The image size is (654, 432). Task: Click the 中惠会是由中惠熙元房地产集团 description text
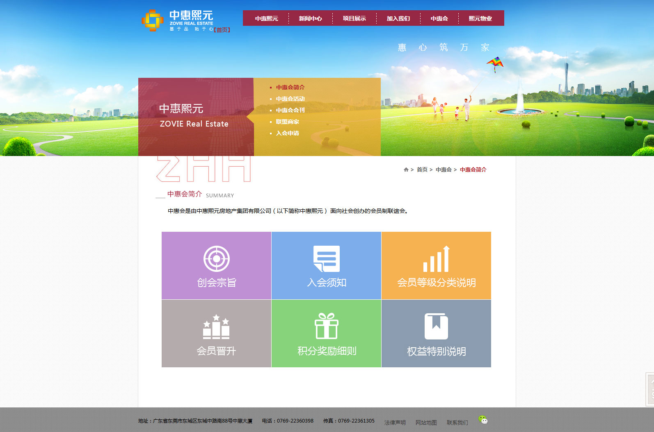[x=288, y=211]
